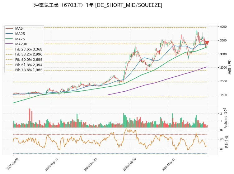Click the MA200 legend entry

pos(16,44)
